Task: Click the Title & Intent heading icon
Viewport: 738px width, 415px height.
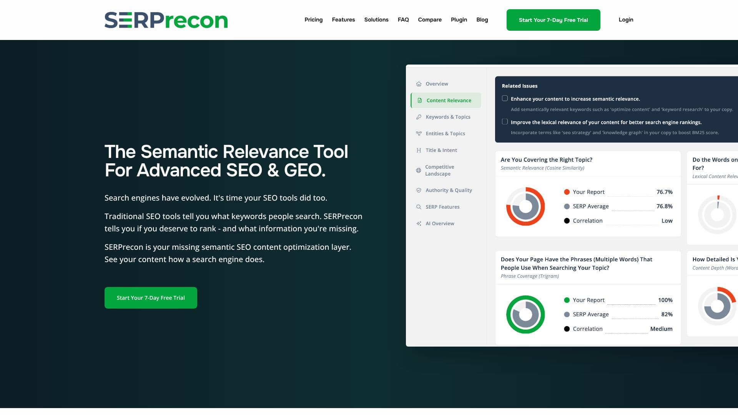Action: coord(419,150)
